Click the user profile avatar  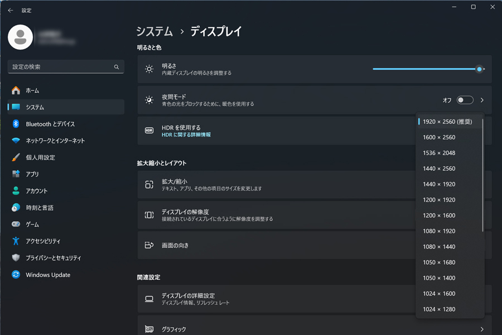(20, 37)
